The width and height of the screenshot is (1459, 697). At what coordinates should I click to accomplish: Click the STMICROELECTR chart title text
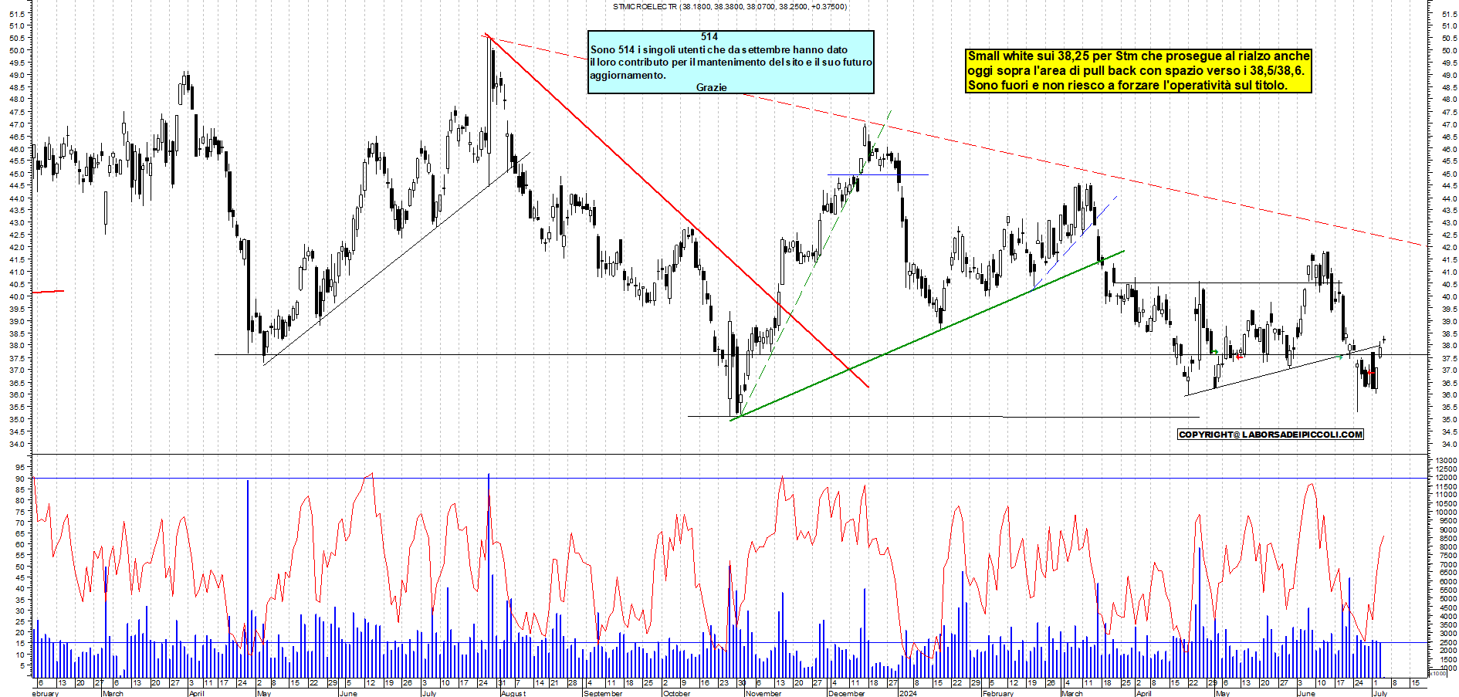(729, 7)
